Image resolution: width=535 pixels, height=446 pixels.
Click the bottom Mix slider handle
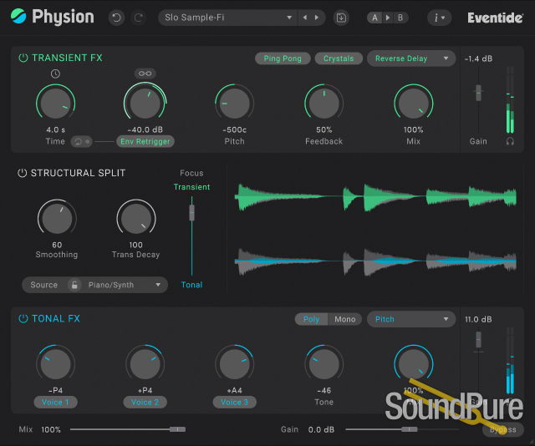click(x=176, y=428)
